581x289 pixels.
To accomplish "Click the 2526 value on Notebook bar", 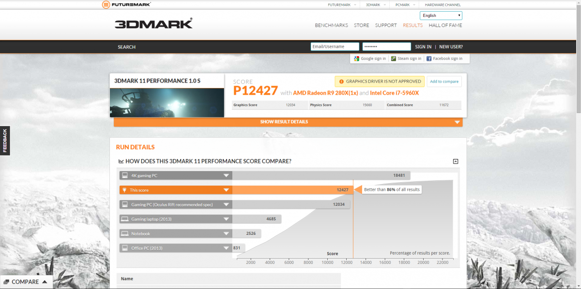I will point(251,233).
